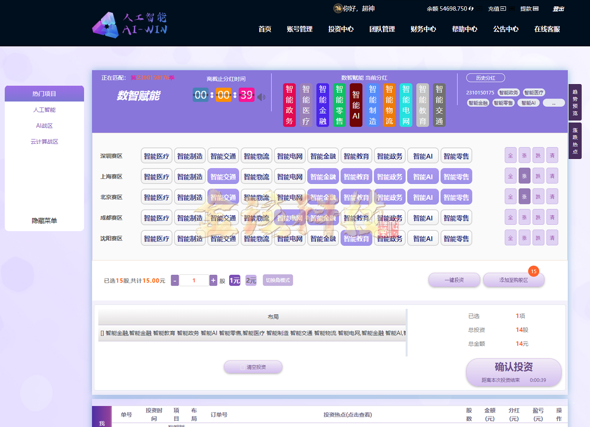Open the 历史分红 history link
The image size is (590, 427).
[x=486, y=78]
